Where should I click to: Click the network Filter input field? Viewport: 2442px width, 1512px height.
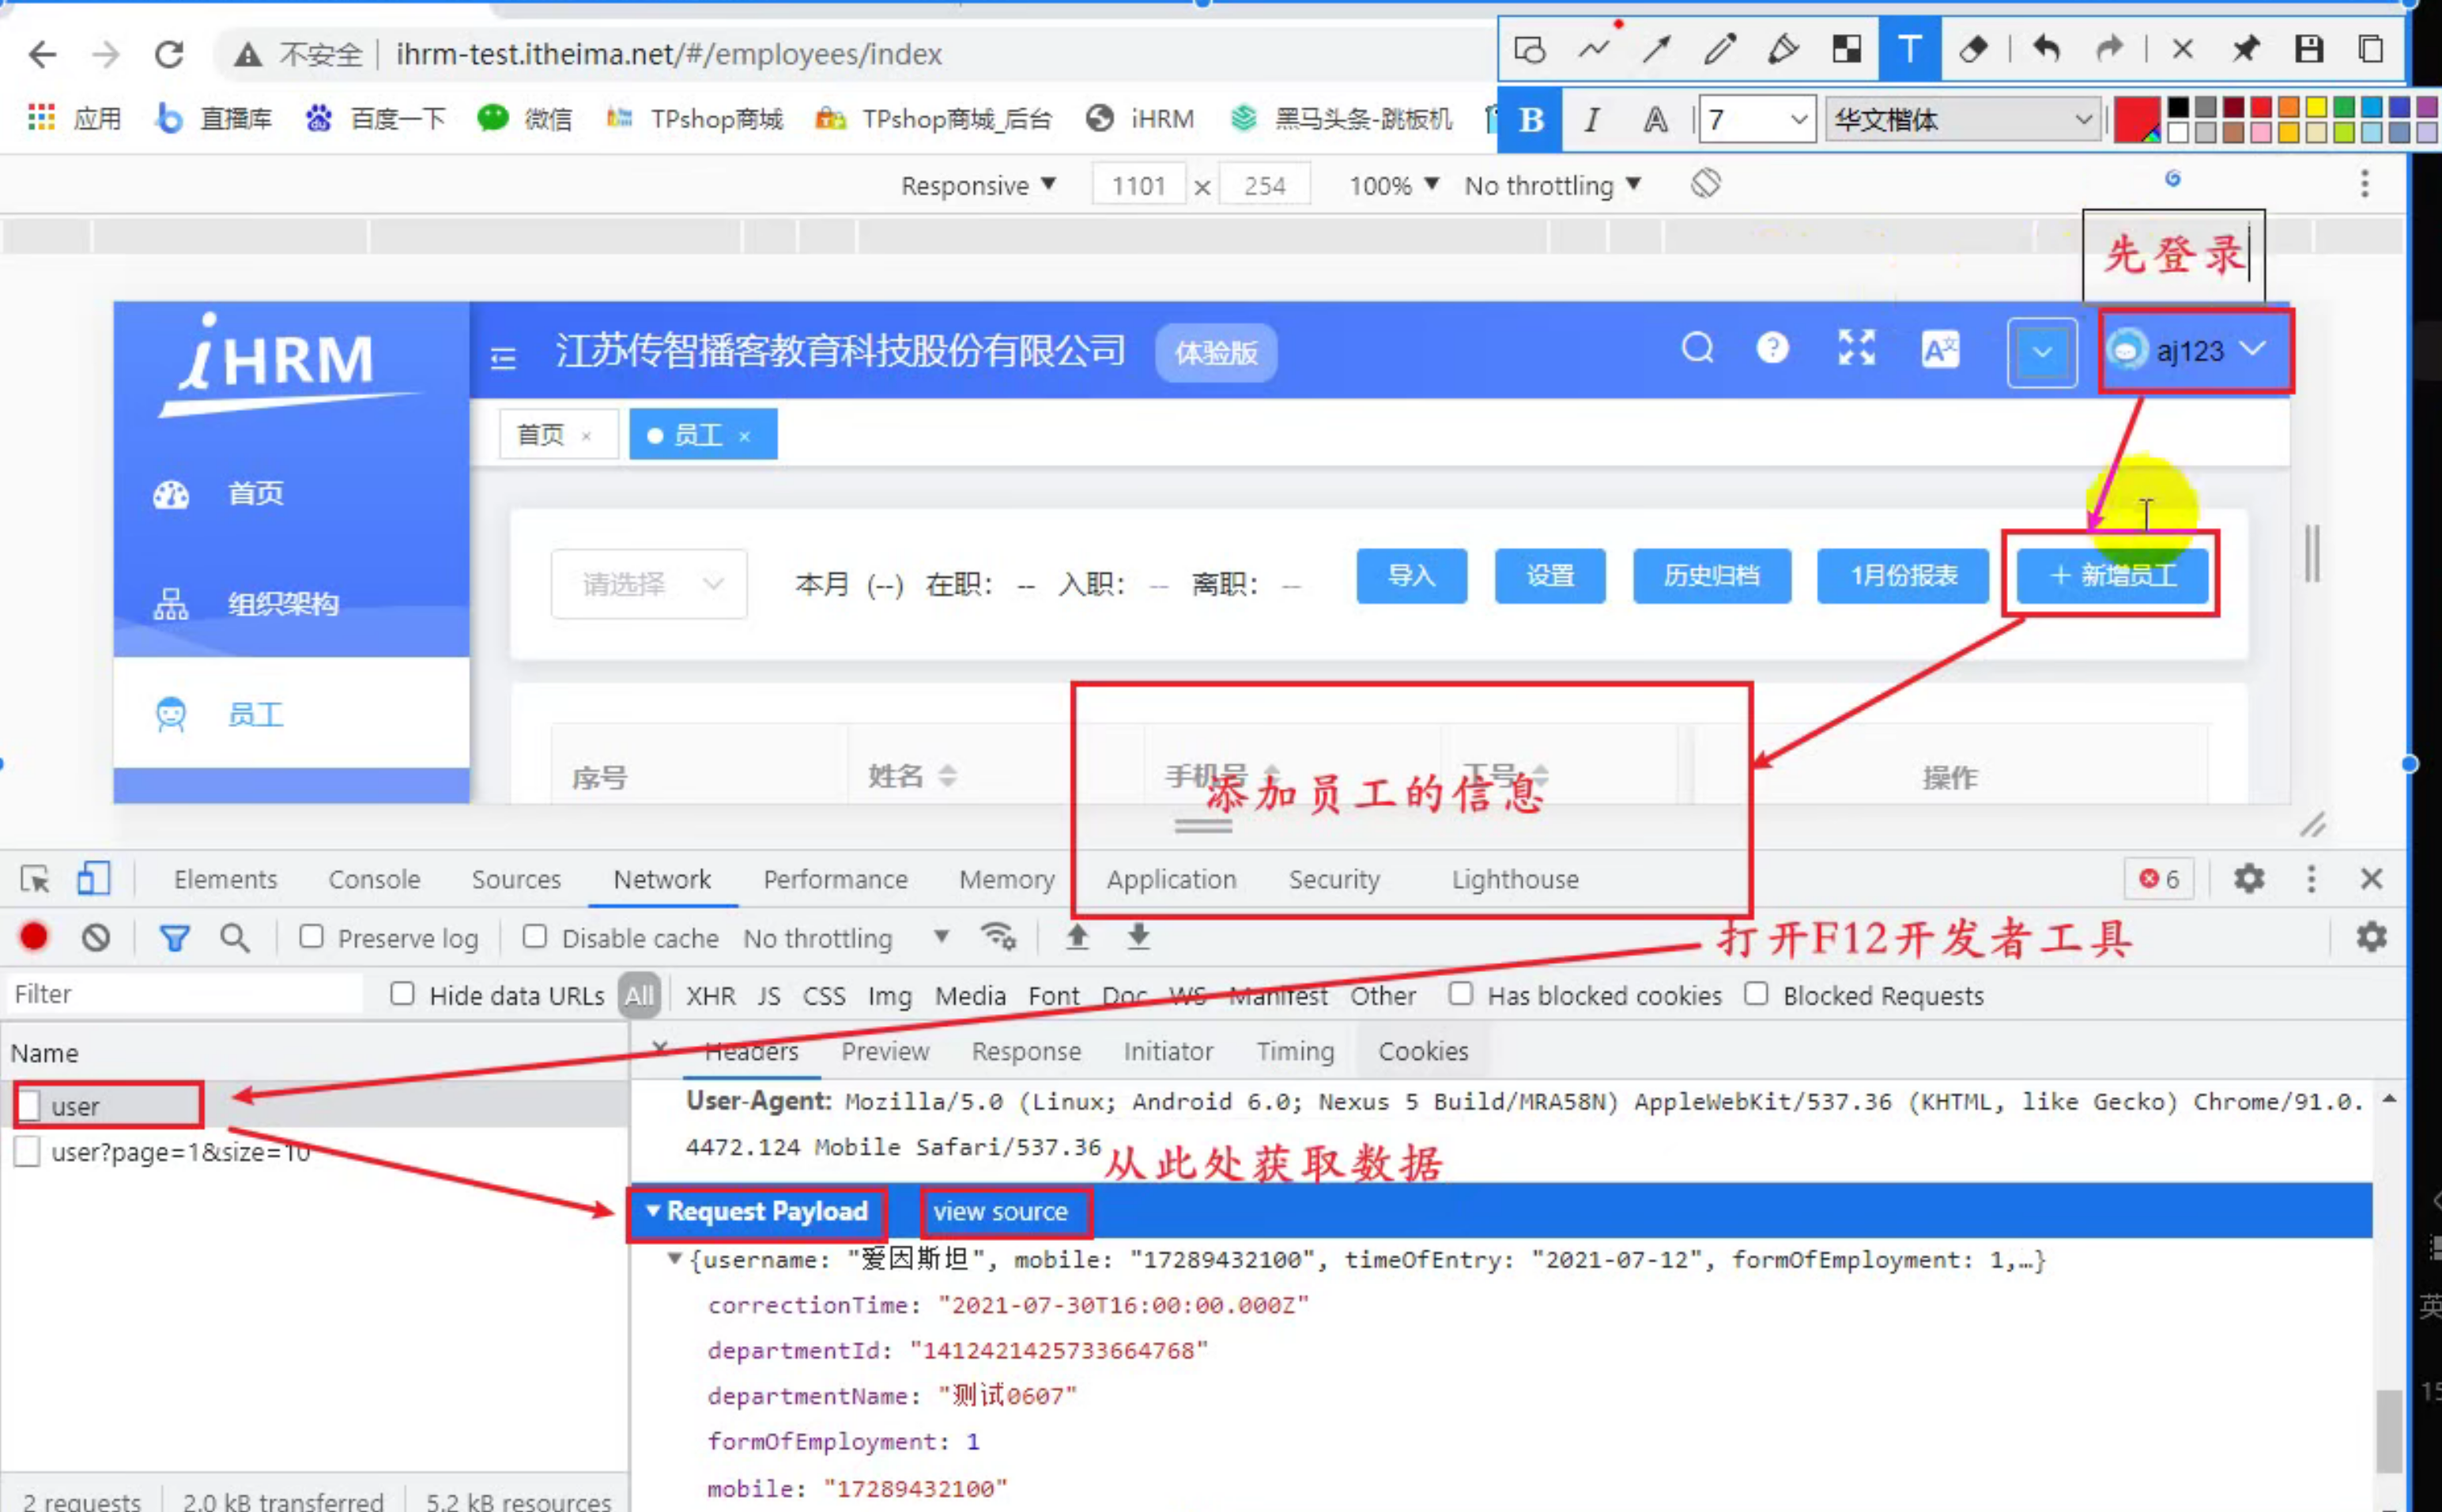tap(185, 994)
